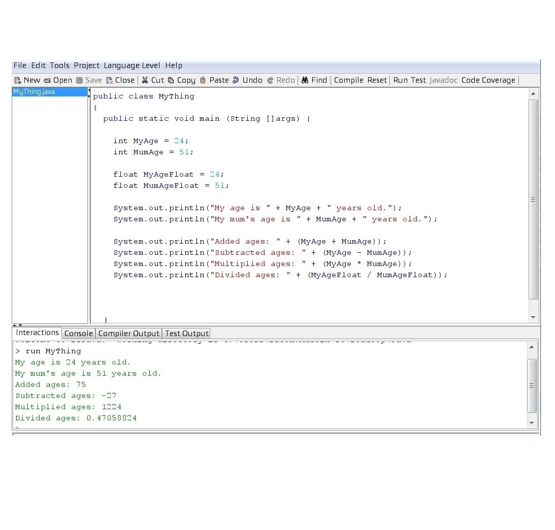Click output 'Divided ages: 0.47058824'

76,418
